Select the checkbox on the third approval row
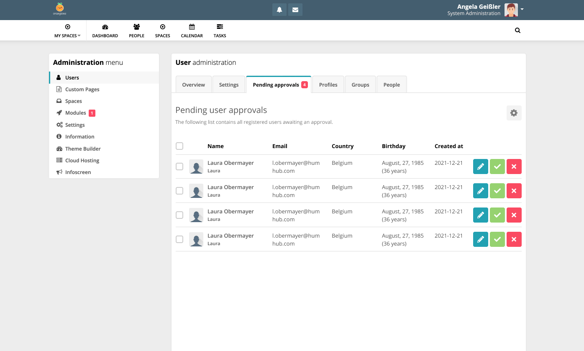The image size is (584, 351). click(x=179, y=215)
